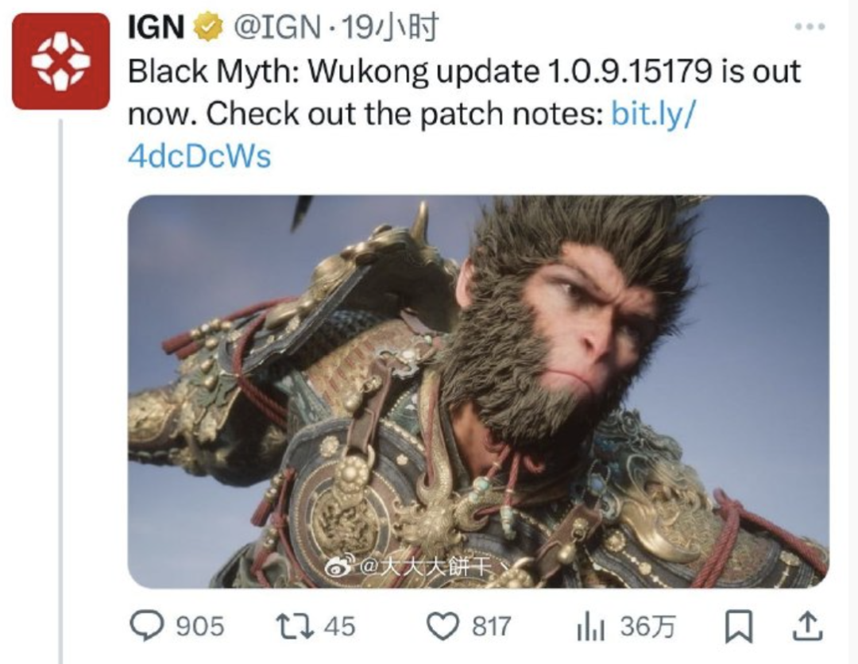Like the tweet with the heart icon

point(443,626)
